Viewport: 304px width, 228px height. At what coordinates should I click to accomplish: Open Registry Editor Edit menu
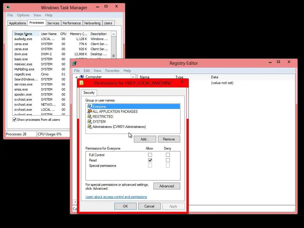[87, 71]
